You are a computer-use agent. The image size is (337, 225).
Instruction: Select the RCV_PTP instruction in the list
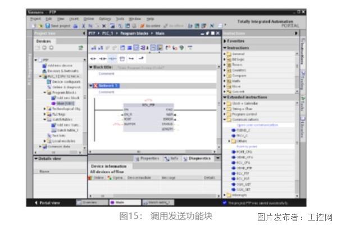pyautogui.click(x=243, y=174)
